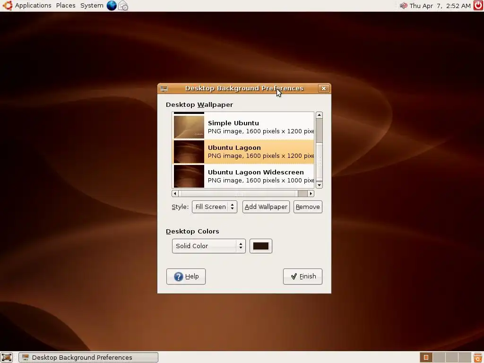484x363 pixels.
Task: Switch to the fourth workspace
Action: 465,357
